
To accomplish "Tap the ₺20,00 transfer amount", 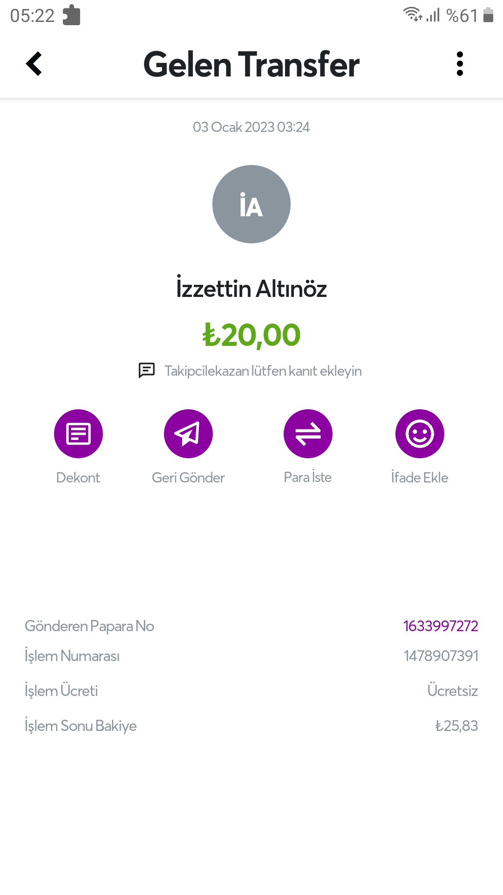I will pos(251,335).
